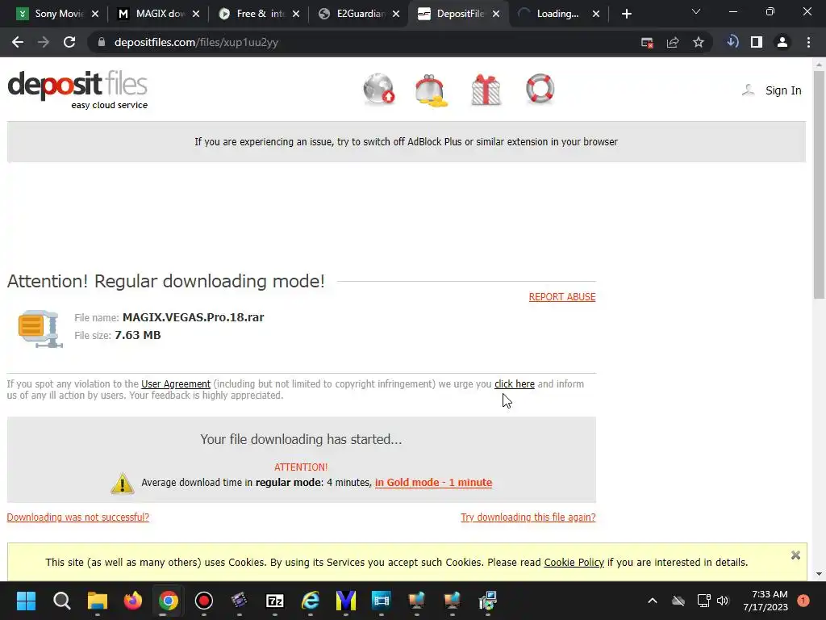Open the purse with coins icon
This screenshot has width=826, height=620.
click(x=432, y=90)
